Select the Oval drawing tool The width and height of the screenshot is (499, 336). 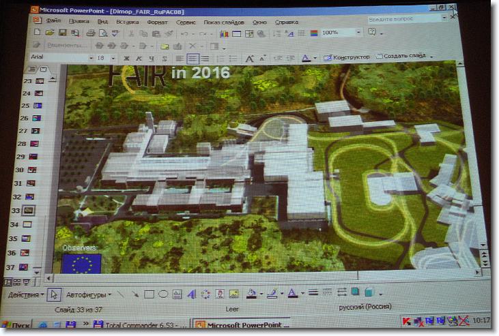(162, 294)
